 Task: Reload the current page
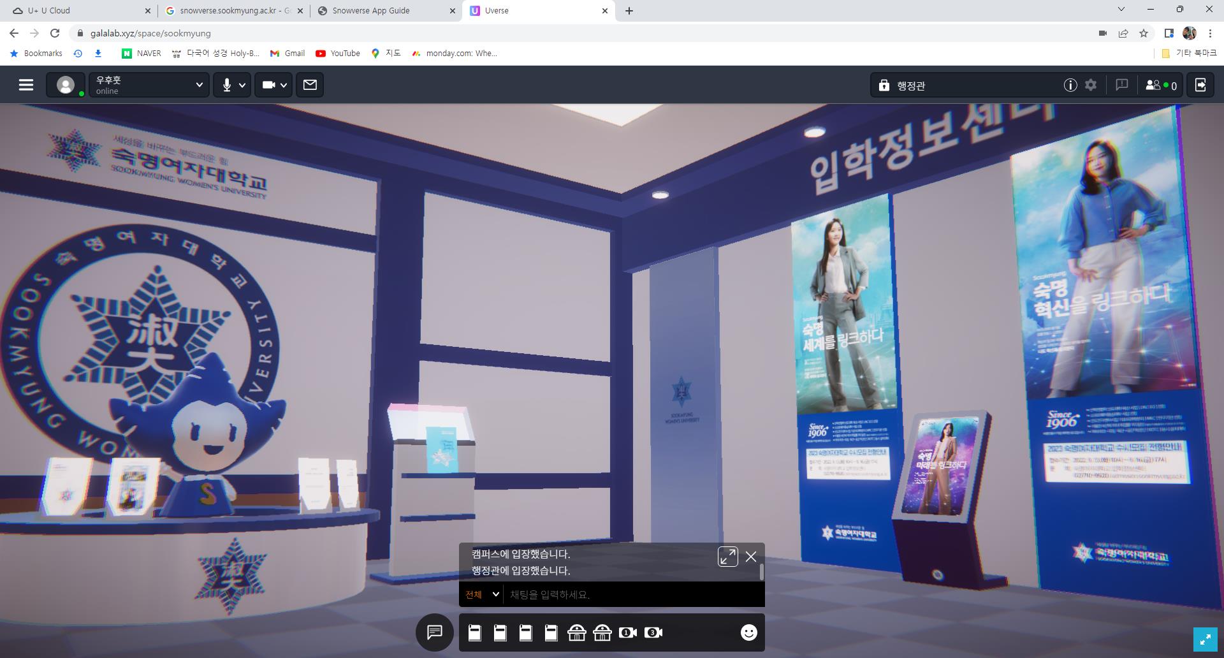click(55, 33)
